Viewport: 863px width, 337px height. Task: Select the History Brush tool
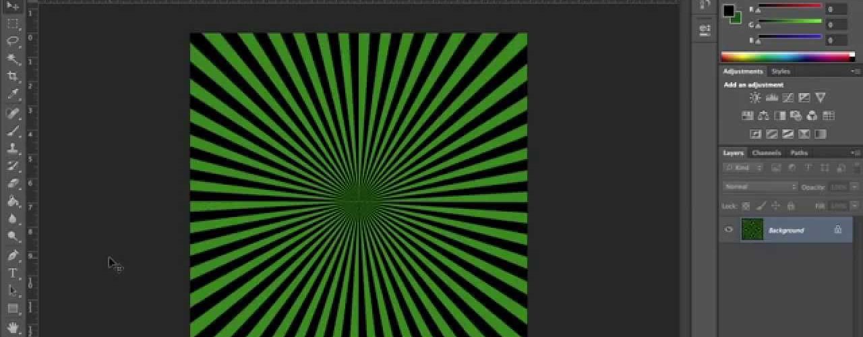point(13,166)
